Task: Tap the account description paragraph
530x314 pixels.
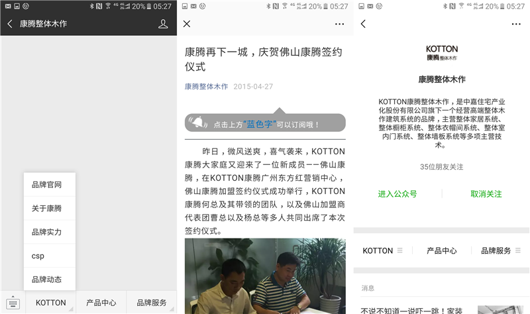Action: coord(441,123)
